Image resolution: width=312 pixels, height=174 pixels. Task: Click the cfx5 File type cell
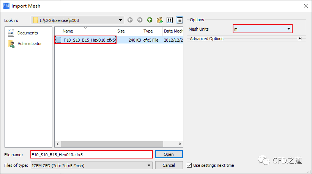pos(151,40)
